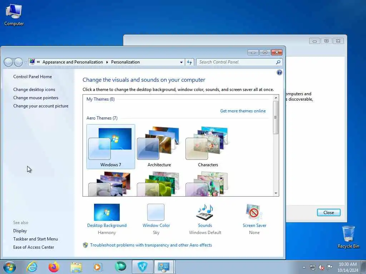Open the Screen Saver settings icon
Image resolution: width=366 pixels, height=274 pixels.
254,212
